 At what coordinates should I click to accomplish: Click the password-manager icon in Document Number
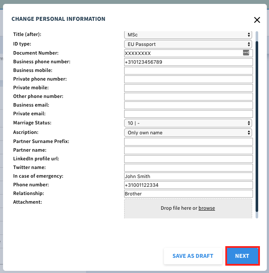click(x=246, y=52)
